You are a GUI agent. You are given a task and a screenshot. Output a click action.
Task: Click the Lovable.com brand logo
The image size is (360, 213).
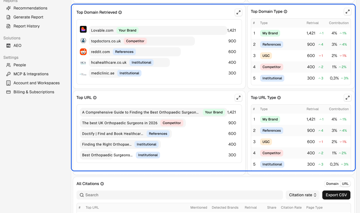pyautogui.click(x=83, y=29)
